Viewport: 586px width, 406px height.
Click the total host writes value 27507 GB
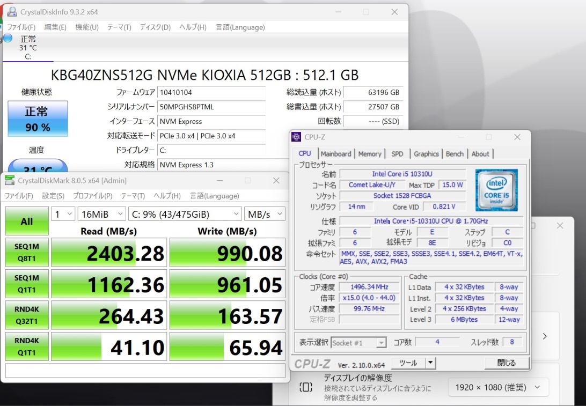click(x=373, y=107)
